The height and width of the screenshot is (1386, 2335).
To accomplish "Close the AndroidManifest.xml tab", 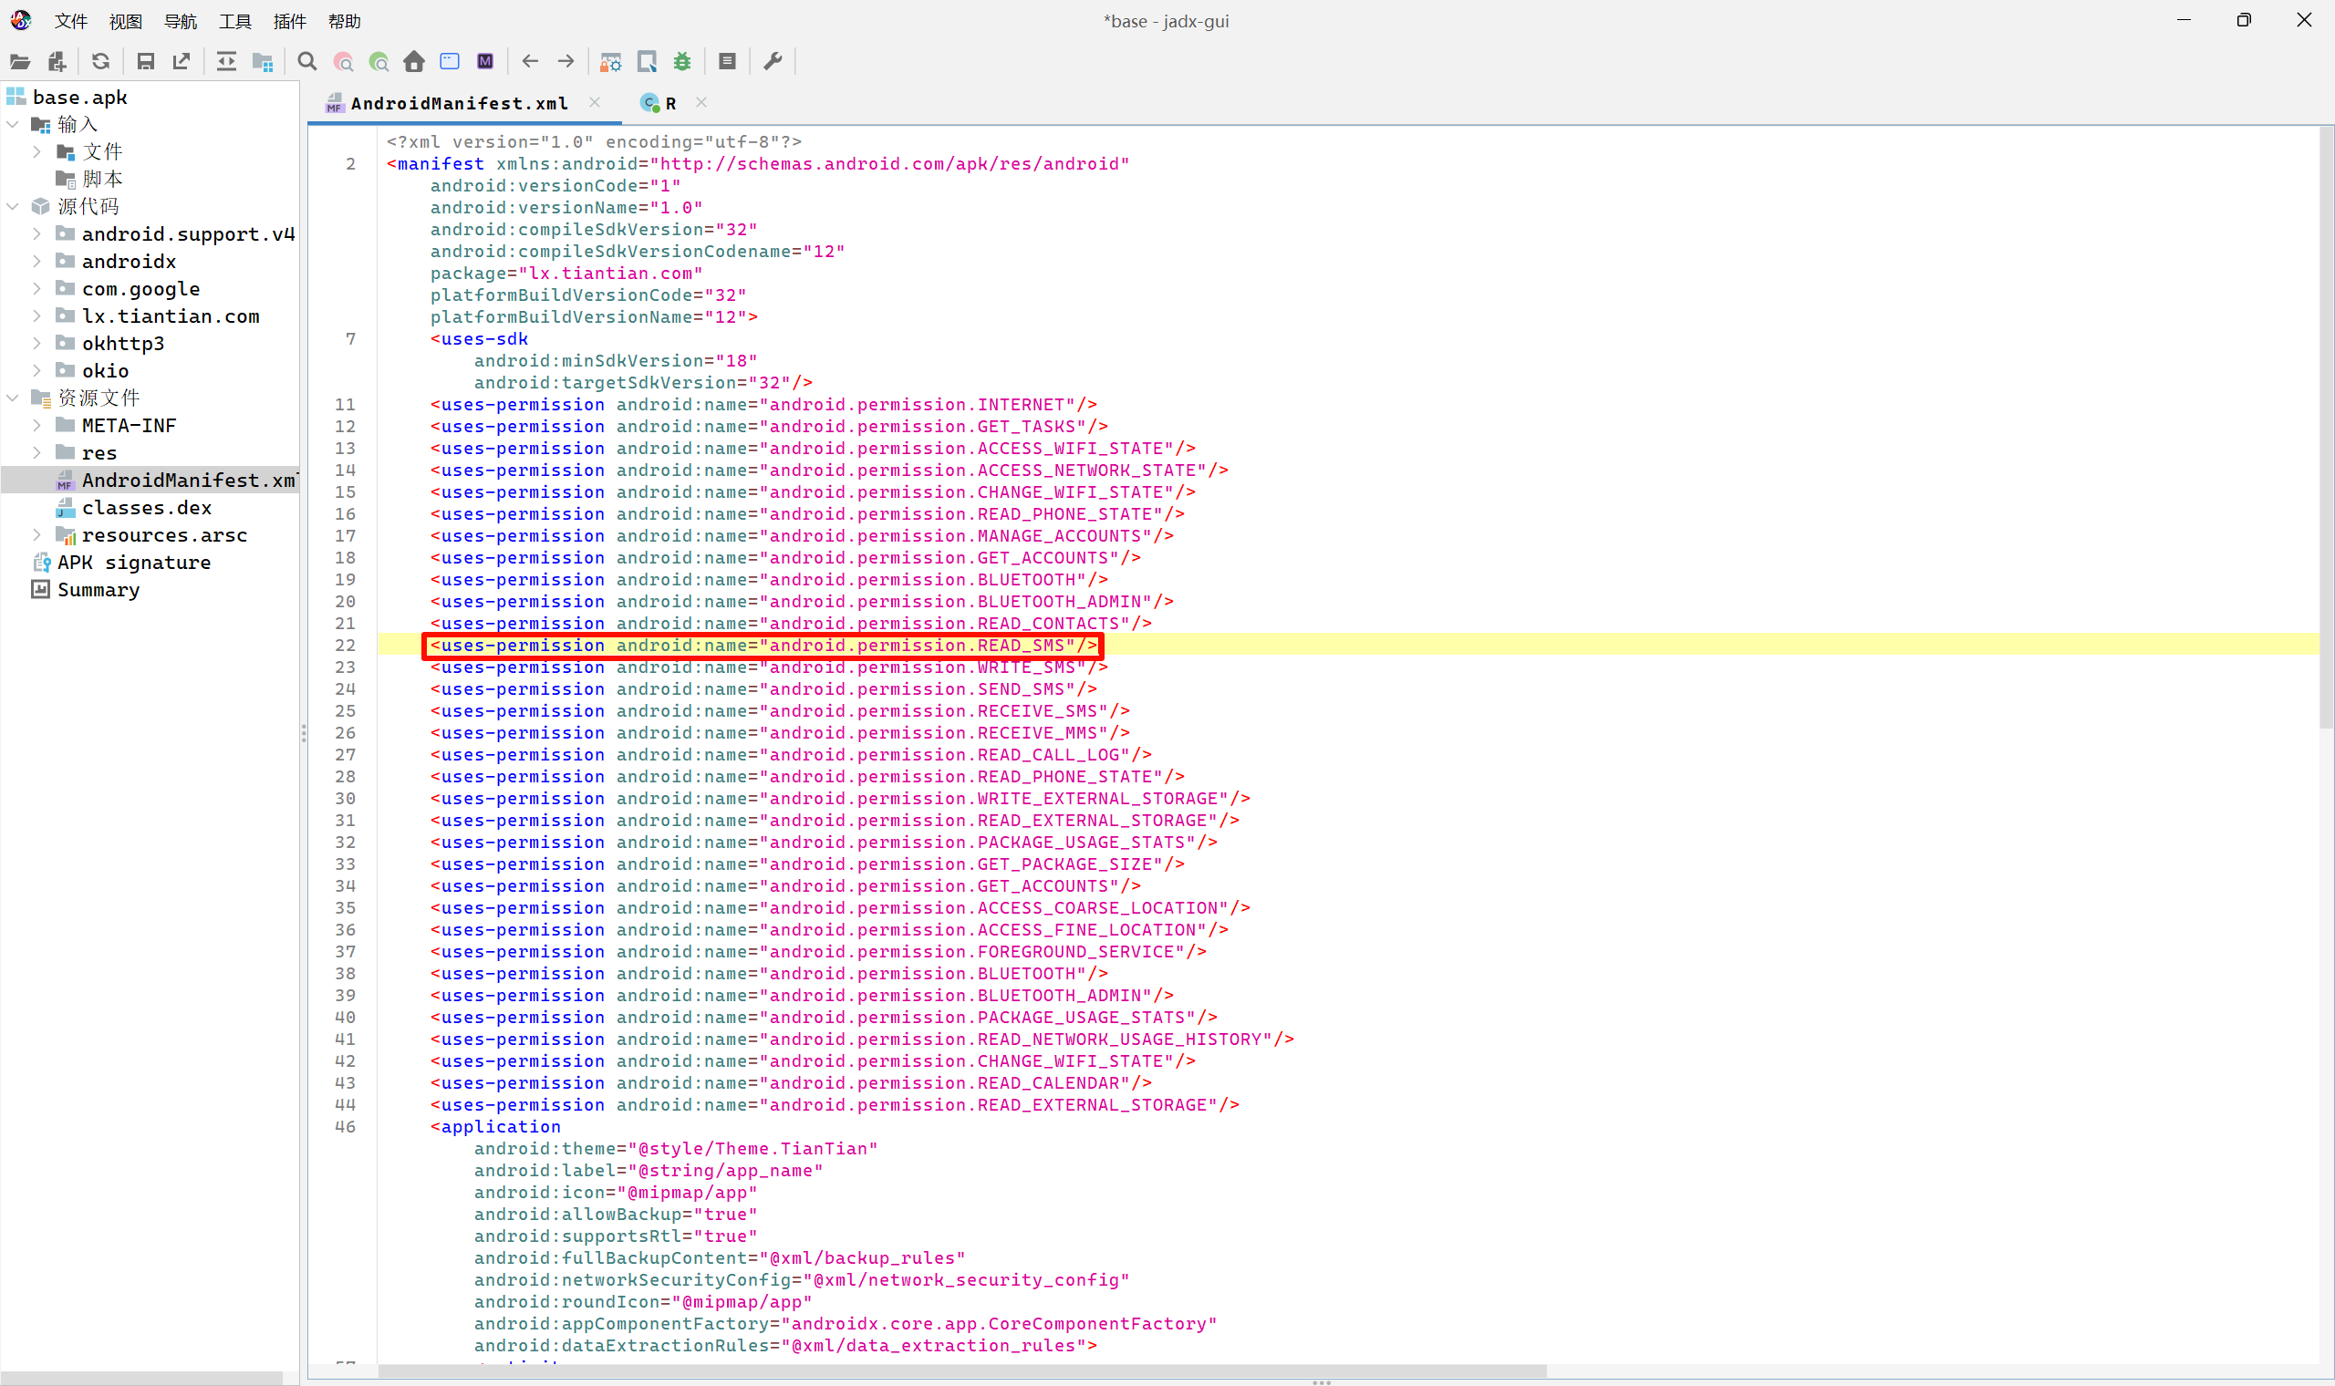I will [x=595, y=103].
